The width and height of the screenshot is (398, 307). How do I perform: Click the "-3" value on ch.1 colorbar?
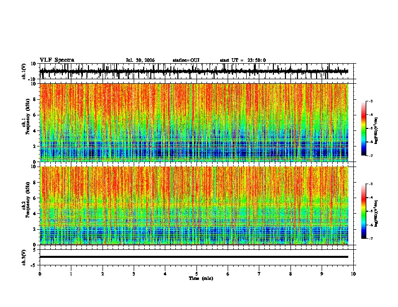370,101
